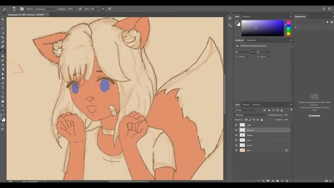Select the Type tool
This screenshot has width=334, height=188.
(x=3, y=88)
